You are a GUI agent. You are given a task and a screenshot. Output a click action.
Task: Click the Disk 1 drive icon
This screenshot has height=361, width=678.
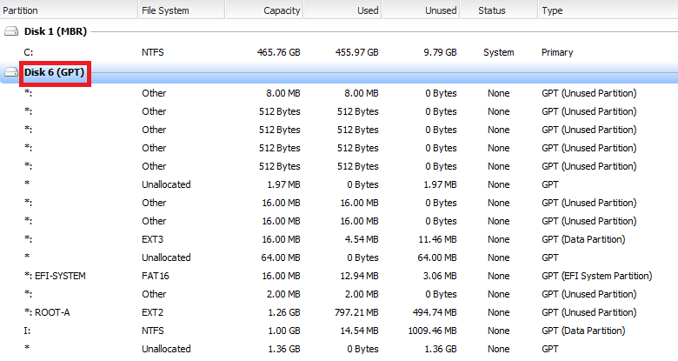tap(11, 31)
